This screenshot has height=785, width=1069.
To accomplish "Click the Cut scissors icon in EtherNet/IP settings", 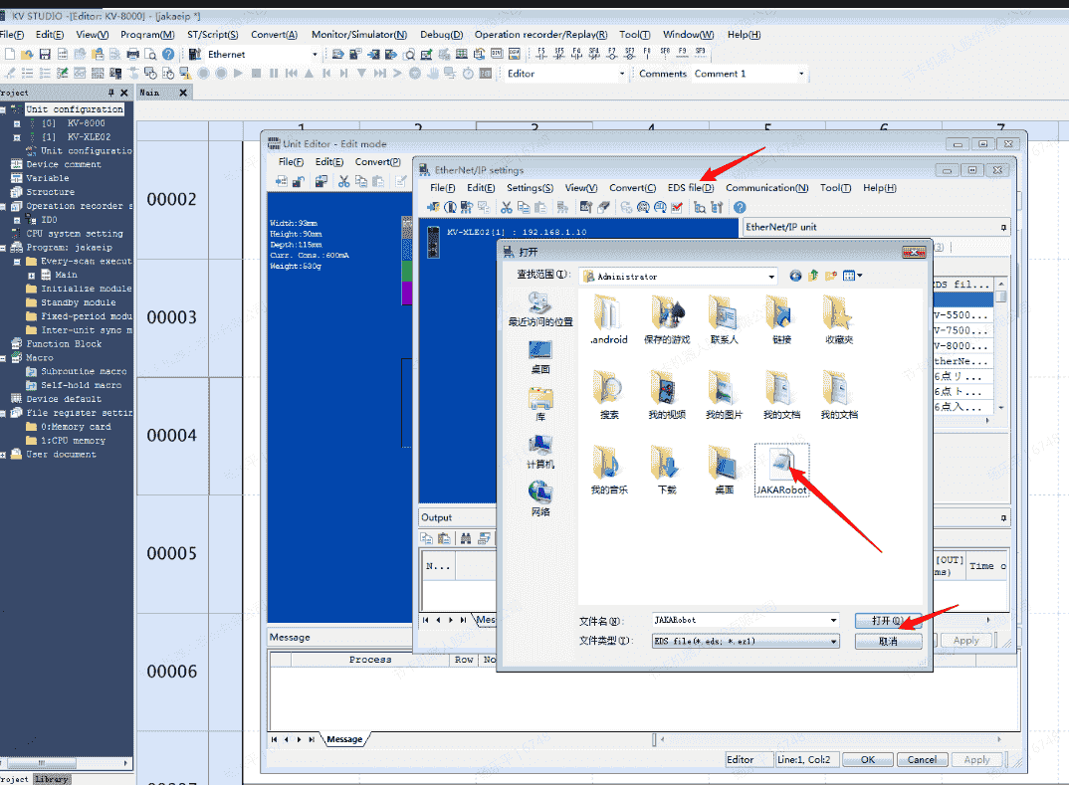I will 506,207.
